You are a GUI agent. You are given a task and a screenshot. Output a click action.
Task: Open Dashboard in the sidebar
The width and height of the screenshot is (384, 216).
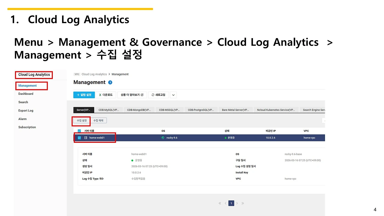(x=26, y=94)
